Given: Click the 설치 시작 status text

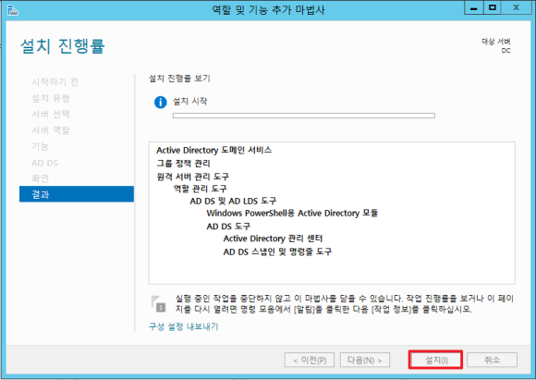Looking at the screenshot, I should click(190, 102).
